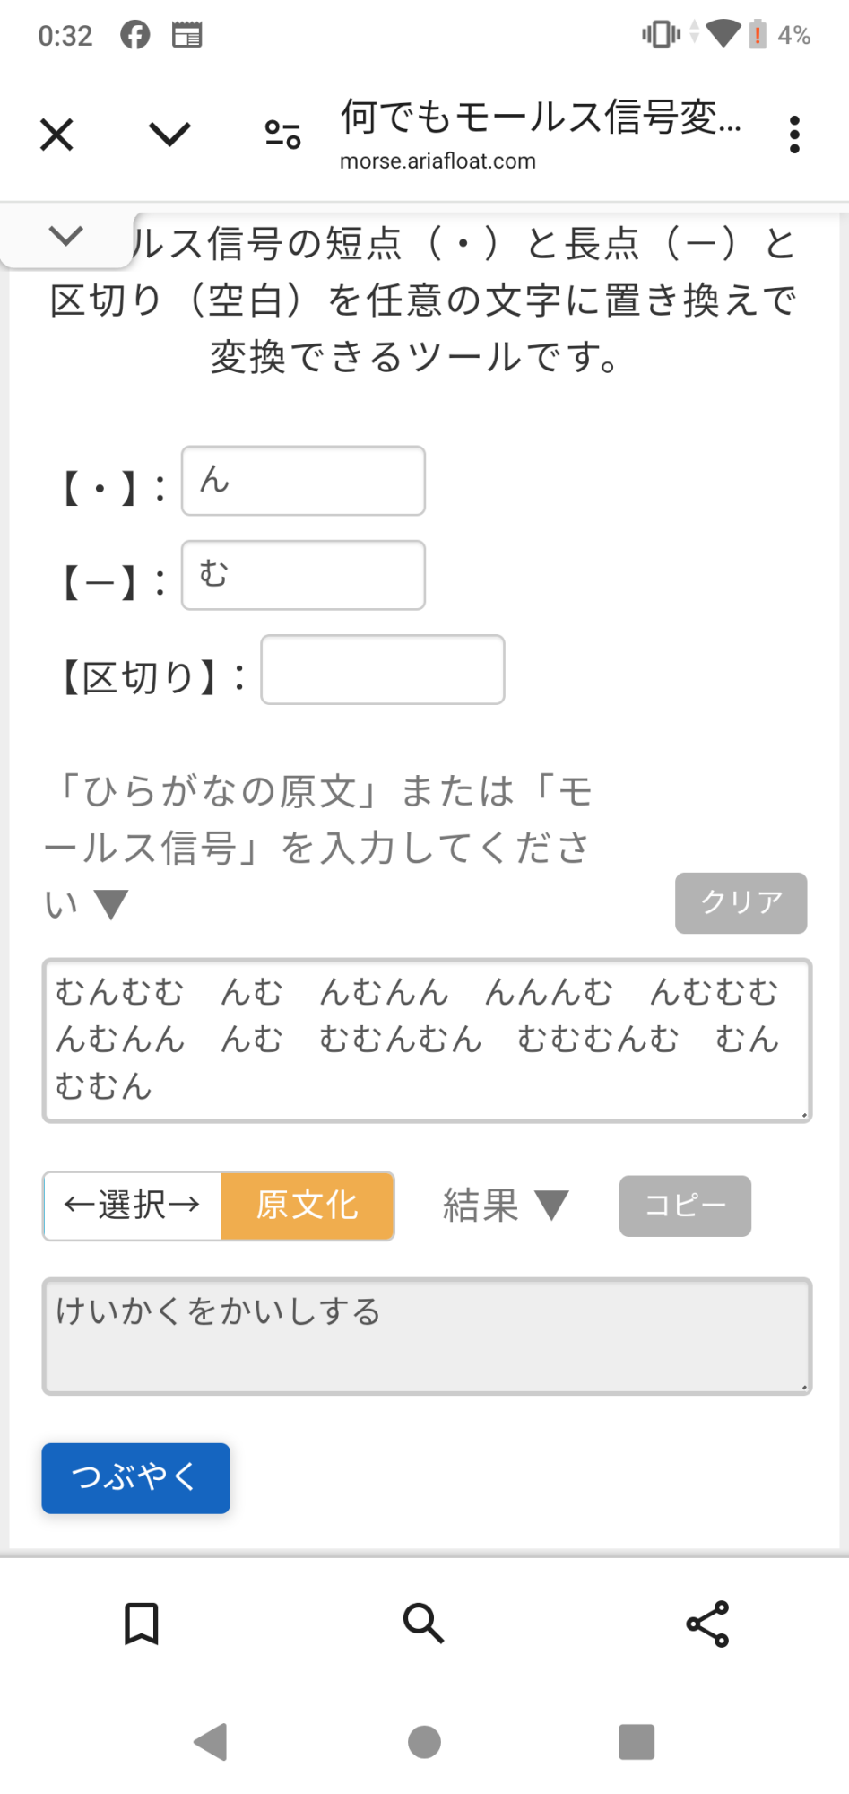Screen dimensions: 849x1794
Task: Tap the bookmark icon in bottom bar
Action: pos(141,1624)
